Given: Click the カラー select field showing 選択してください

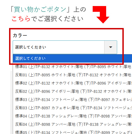Looking at the screenshot, I should (65, 47).
